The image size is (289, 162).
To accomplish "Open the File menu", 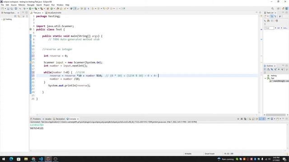I will pos(2,5).
